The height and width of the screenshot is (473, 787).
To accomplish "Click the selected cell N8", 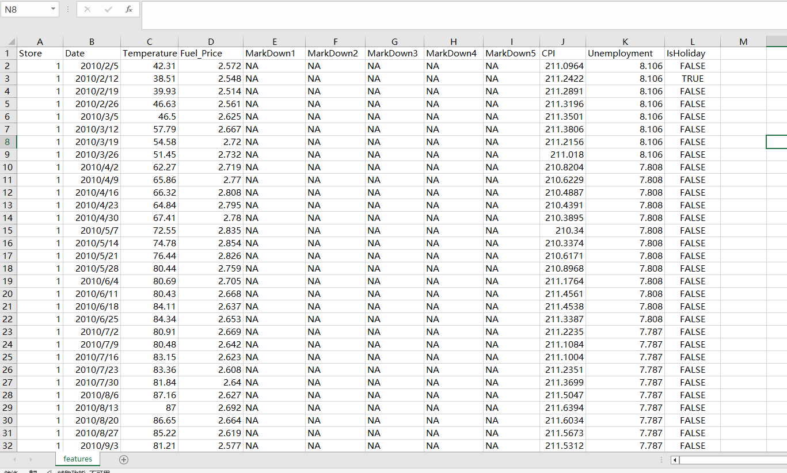I will pos(777,142).
